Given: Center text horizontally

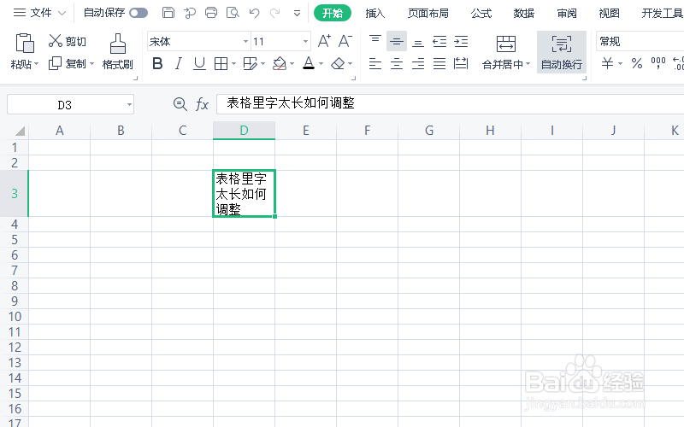Looking at the screenshot, I should click(397, 63).
